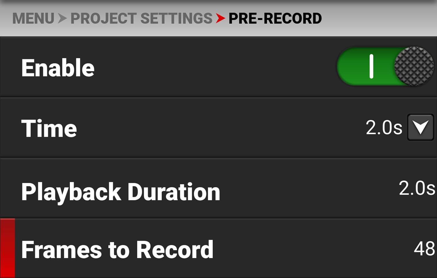The height and width of the screenshot is (278, 437).
Task: Select the Playback Duration label
Action: tap(121, 192)
